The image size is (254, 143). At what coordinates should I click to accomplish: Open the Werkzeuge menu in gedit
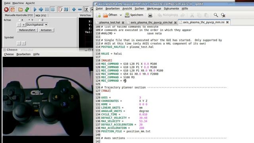tap(154, 9)
